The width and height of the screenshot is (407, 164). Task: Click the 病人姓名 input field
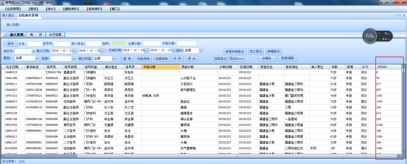(x=93, y=44)
